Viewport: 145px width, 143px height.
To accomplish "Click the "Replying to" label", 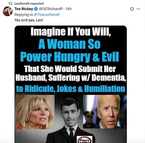I will click(24, 15).
